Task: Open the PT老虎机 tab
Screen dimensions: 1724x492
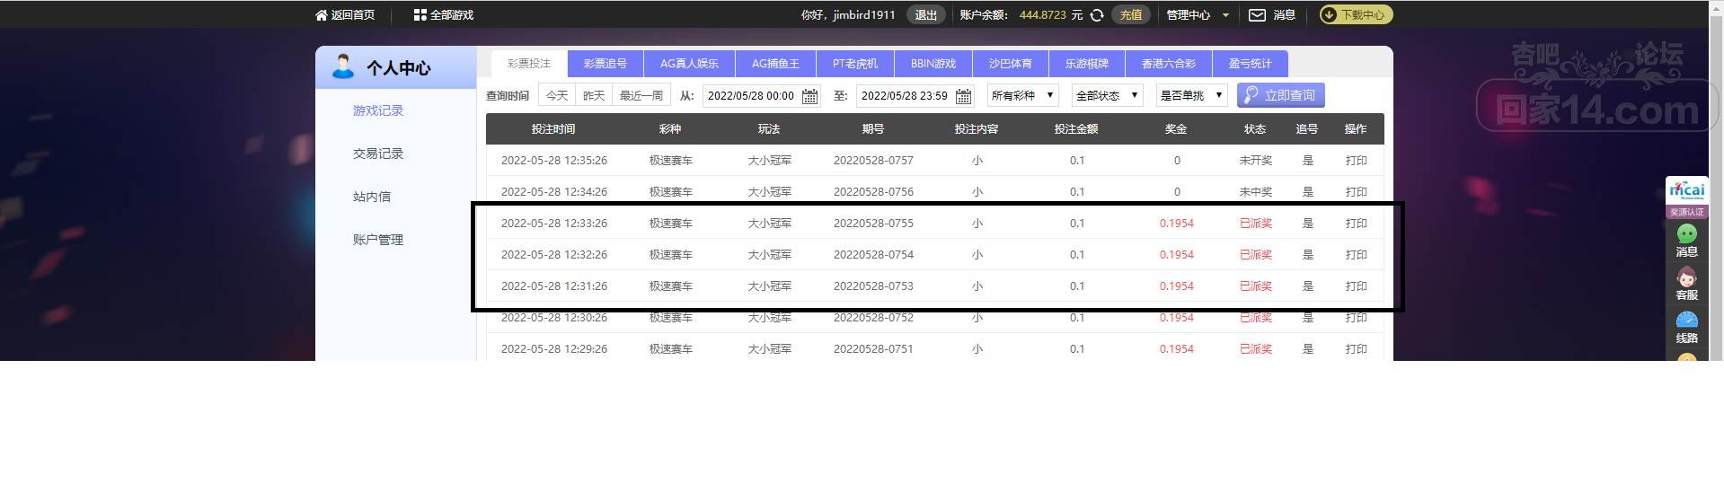Action: [x=855, y=64]
